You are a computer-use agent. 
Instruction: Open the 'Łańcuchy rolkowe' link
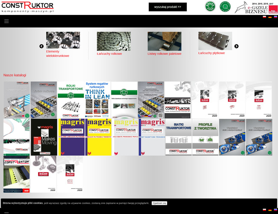109,53
